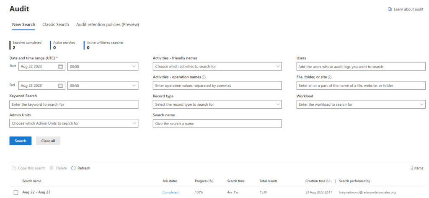The width and height of the screenshot is (429, 198).
Task: Tick the checkbox for Aug 22 - Aug 23 search
Action: (16, 193)
